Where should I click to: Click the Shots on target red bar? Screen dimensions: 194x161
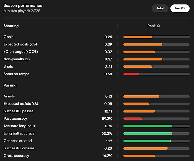tap(131, 74)
